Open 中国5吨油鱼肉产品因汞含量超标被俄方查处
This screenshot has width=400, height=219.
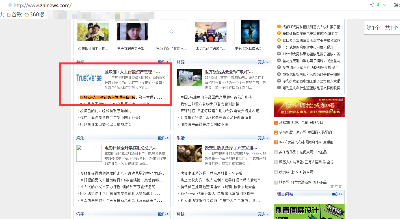216,97
